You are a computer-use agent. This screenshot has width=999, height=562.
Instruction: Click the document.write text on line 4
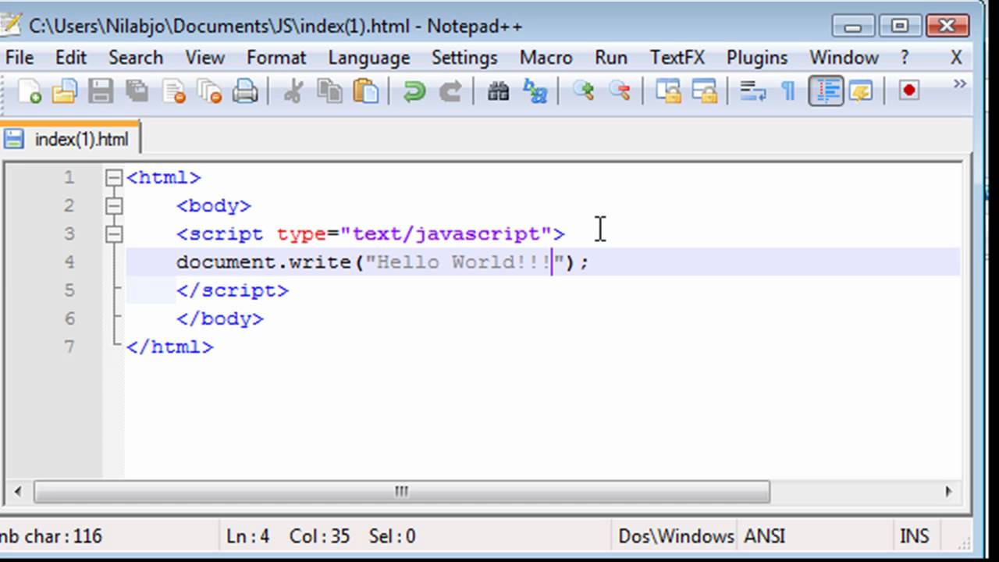coord(264,262)
